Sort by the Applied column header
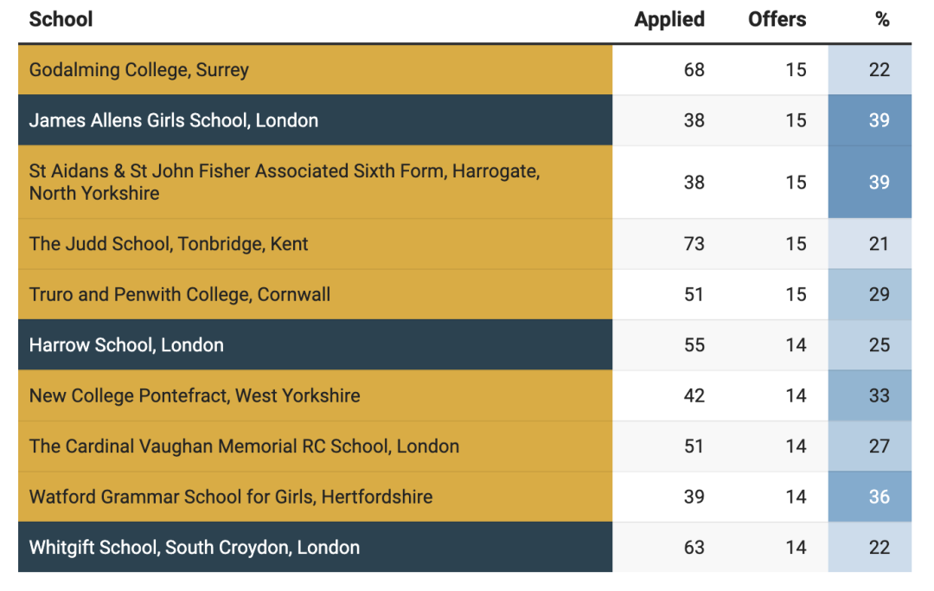Screen dimensions: 934x591 coord(669,19)
